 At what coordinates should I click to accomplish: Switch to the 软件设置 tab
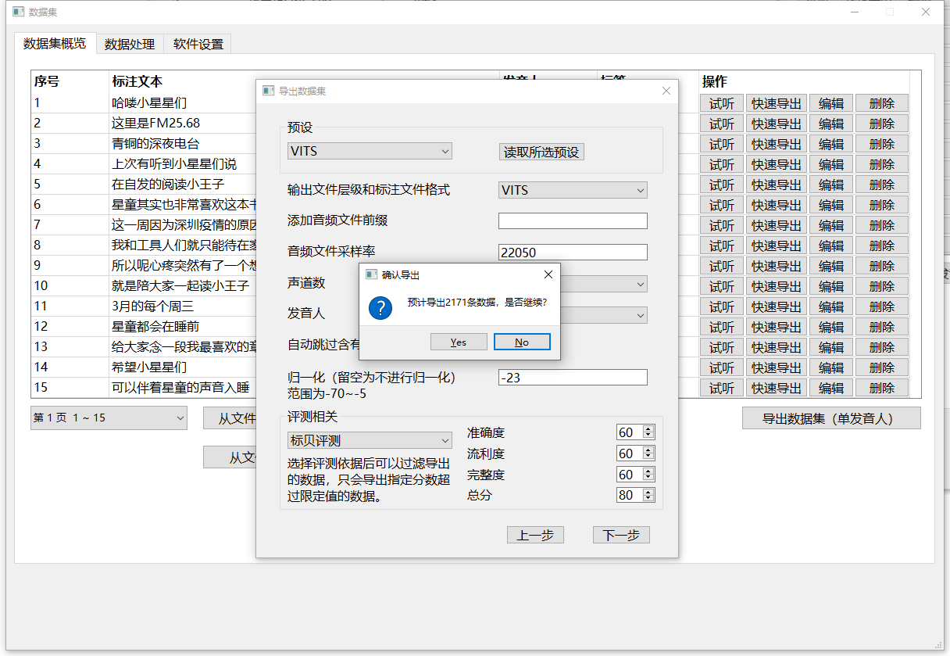tap(198, 45)
